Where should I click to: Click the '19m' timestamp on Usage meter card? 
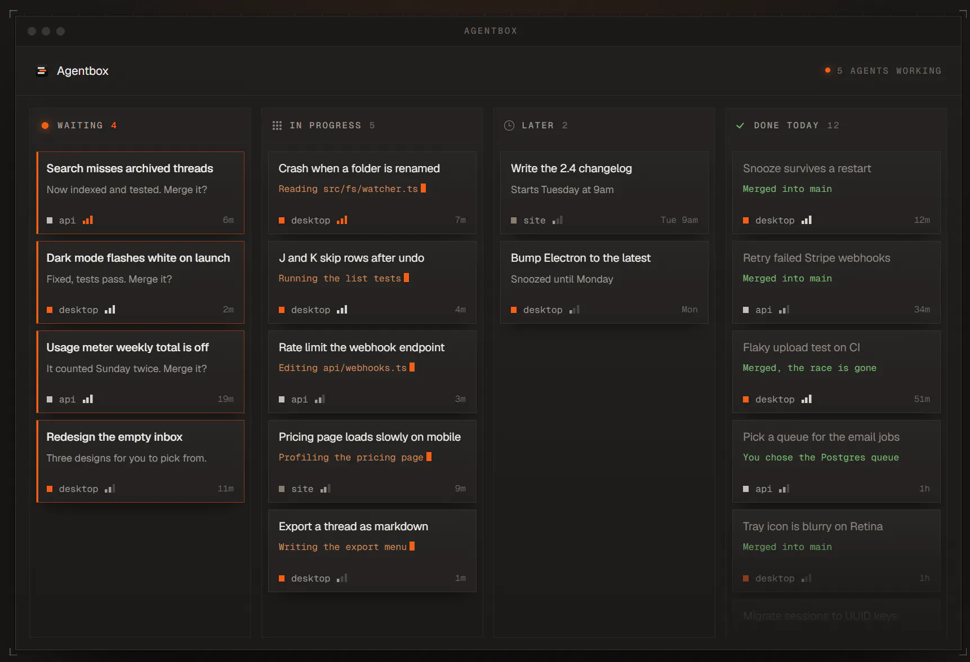click(226, 399)
